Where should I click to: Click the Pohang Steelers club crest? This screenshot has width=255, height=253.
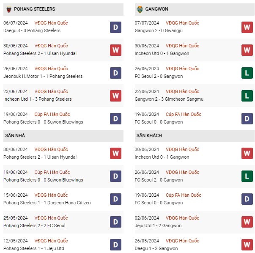tap(9, 9)
